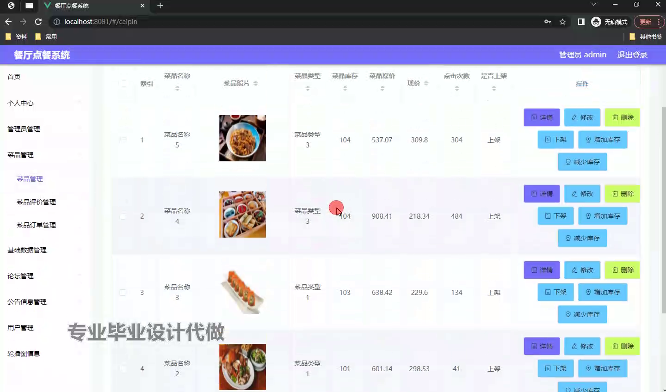Screen dimensions: 666x392
Task: Click 删除 for dish 菜品名称2
Action: tap(623, 346)
